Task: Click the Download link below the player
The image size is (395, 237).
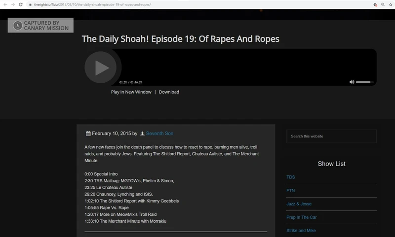Action: (x=169, y=92)
